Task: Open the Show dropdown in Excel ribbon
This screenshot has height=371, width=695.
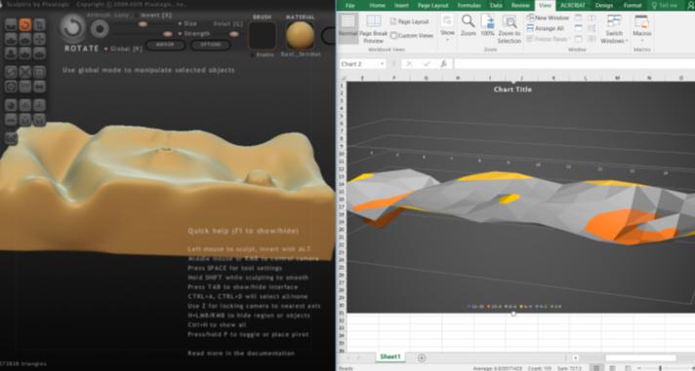Action: 447,27
